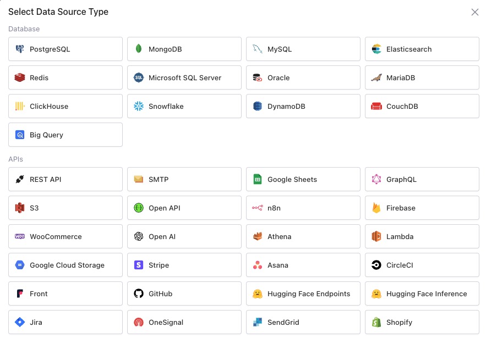The image size is (486, 338).
Task: Close the data source dialog
Action: click(474, 12)
